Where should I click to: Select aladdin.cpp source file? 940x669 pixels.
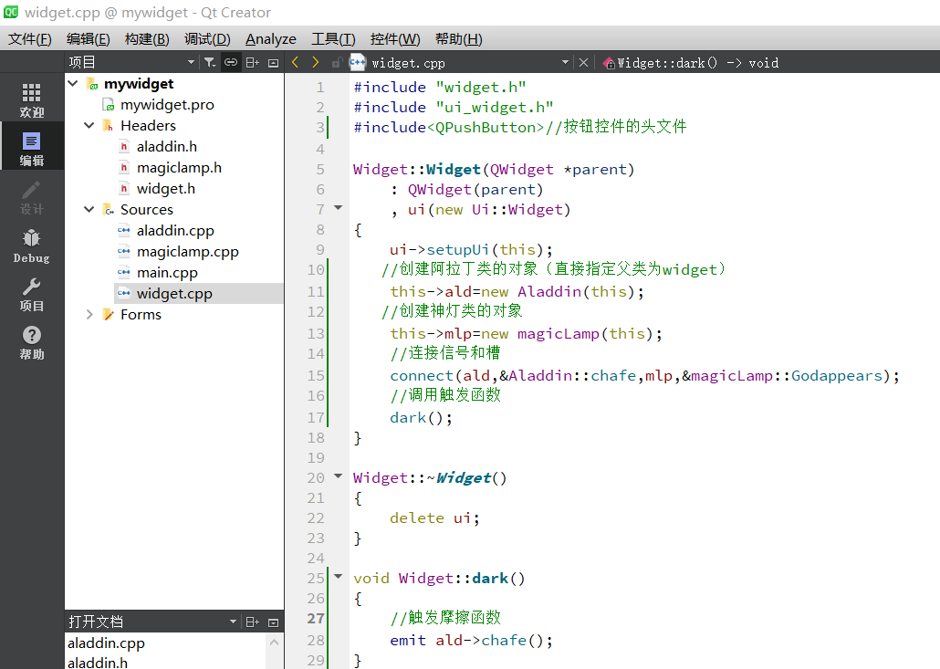(175, 230)
